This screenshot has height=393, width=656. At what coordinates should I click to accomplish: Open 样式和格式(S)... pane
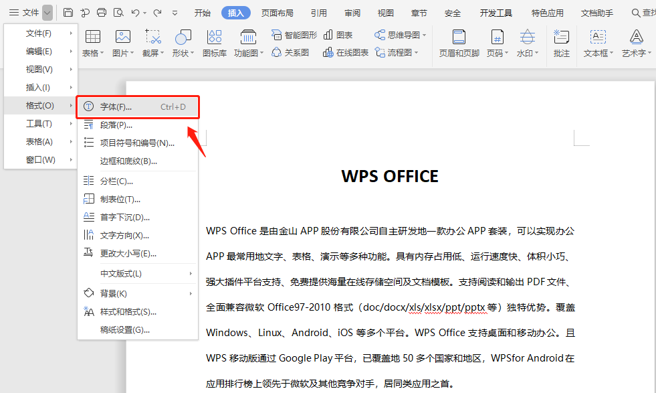coord(138,312)
